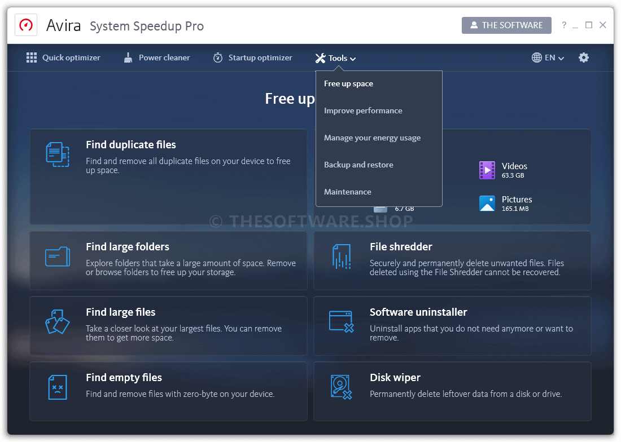Click the Startup optimizer stopwatch icon
621x442 pixels.
click(x=218, y=58)
